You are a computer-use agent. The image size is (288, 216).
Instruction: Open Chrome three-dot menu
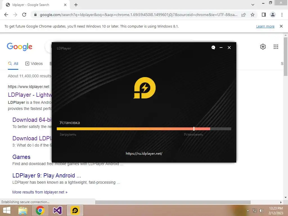tap(282, 15)
